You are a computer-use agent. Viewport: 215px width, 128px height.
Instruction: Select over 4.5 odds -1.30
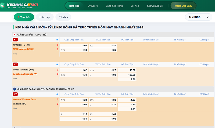click(x=103, y=46)
